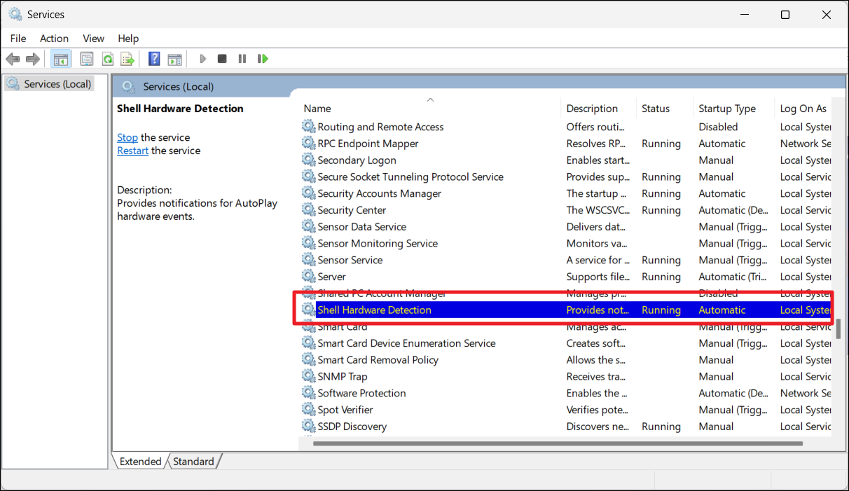
Task: Click the Restart the service link
Action: [132, 151]
